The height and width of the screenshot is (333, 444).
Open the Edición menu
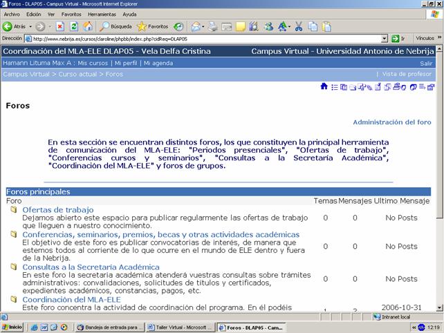[x=33, y=14]
